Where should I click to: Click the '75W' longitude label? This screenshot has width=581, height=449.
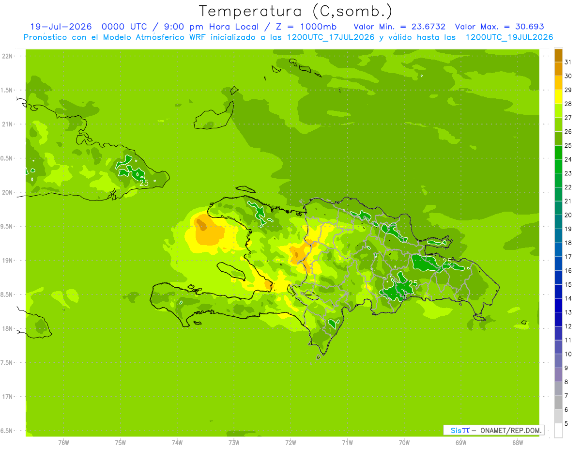tap(121, 443)
